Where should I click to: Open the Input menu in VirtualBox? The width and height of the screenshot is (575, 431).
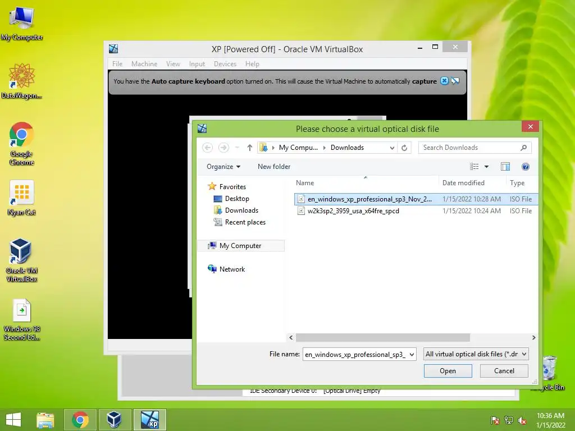[x=197, y=64]
